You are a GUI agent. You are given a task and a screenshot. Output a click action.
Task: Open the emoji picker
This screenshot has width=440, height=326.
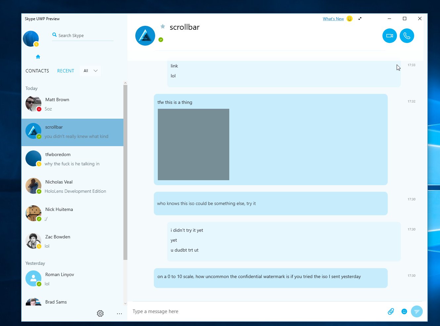tap(404, 311)
